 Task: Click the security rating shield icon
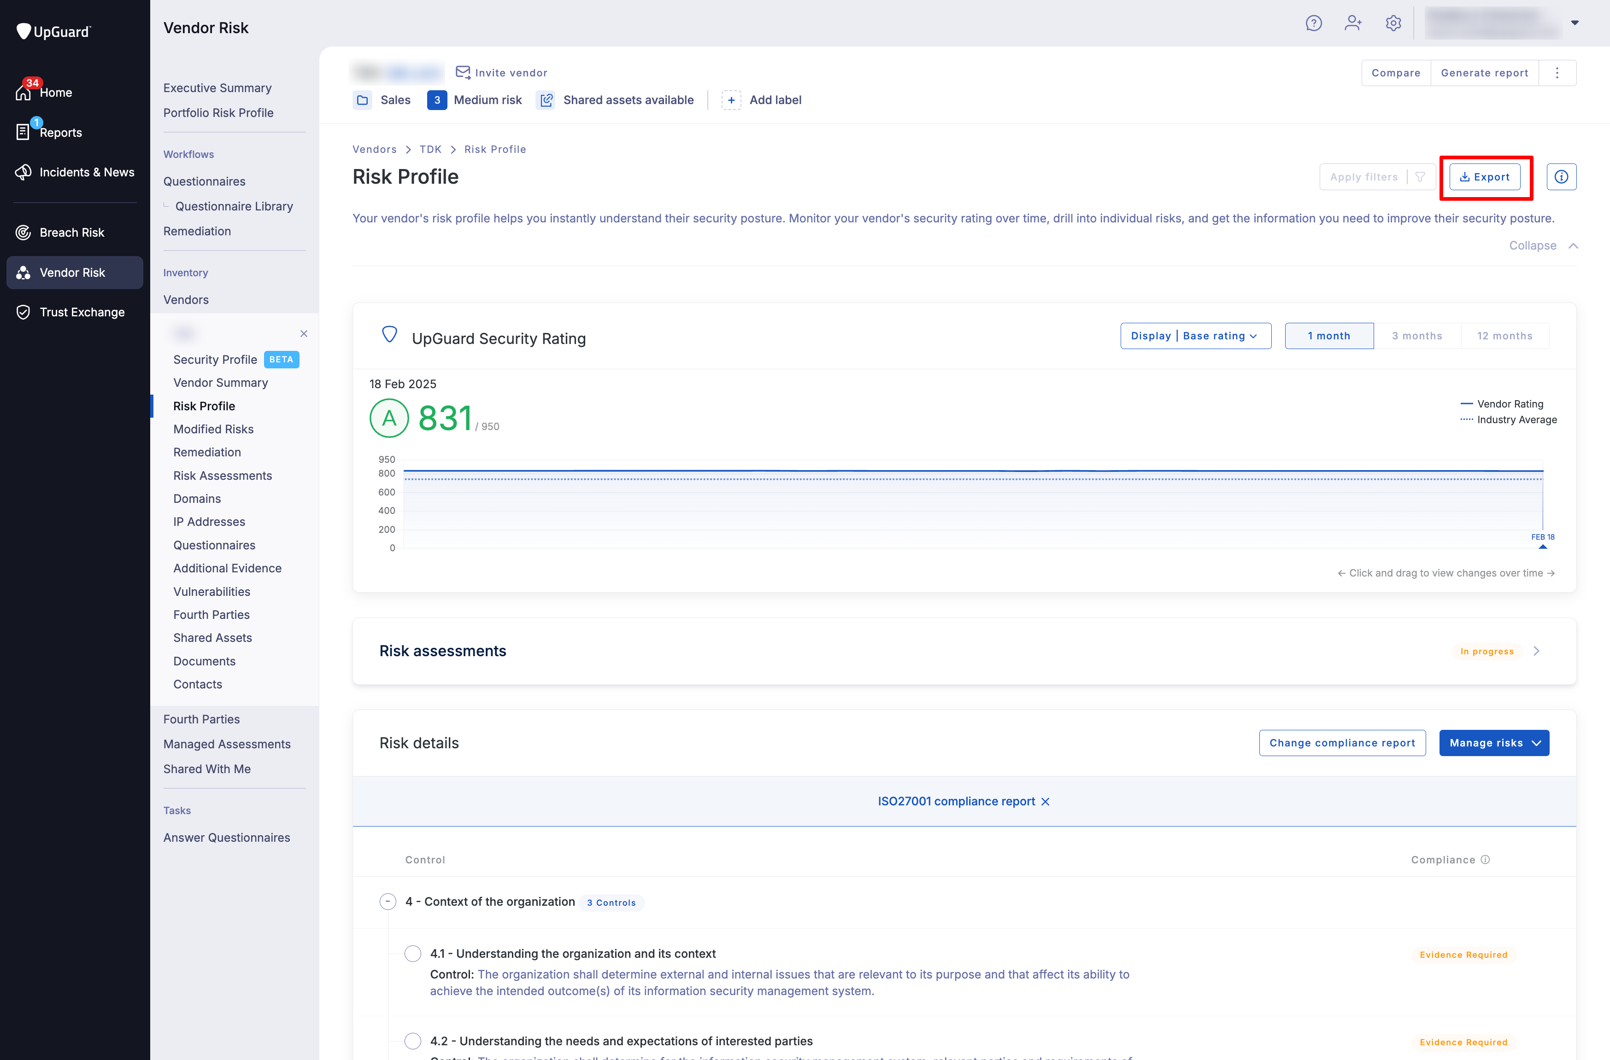pyautogui.click(x=390, y=335)
